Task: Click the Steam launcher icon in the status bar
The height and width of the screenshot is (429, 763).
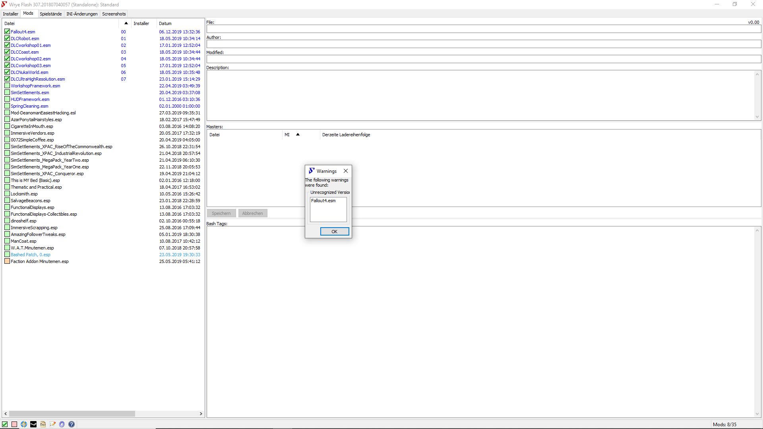Action: click(33, 424)
